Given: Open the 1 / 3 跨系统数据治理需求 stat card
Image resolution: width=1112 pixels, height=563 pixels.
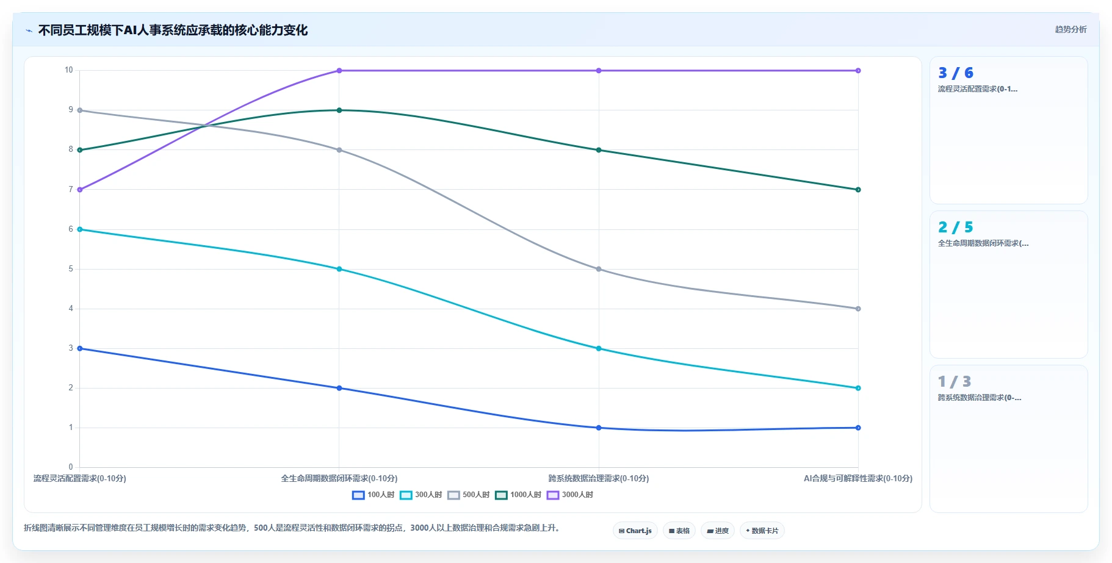Looking at the screenshot, I should [x=1008, y=439].
